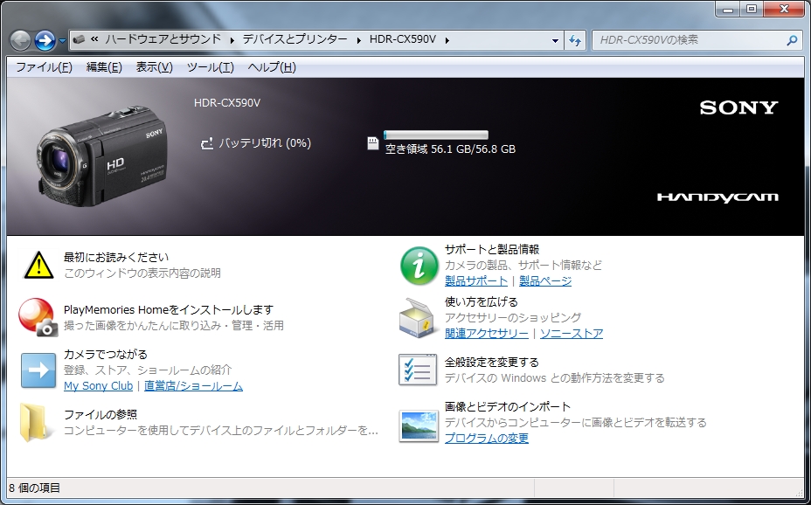Open the My Sony Club link
This screenshot has width=811, height=505.
[x=98, y=386]
